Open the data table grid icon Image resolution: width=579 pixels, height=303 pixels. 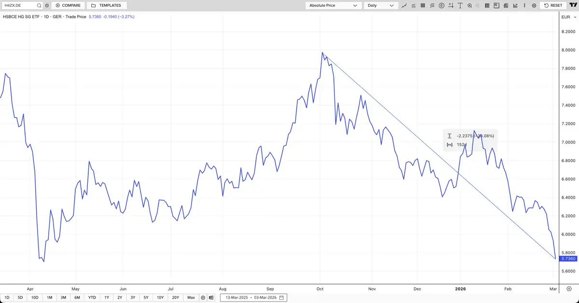pyautogui.click(x=487, y=5)
